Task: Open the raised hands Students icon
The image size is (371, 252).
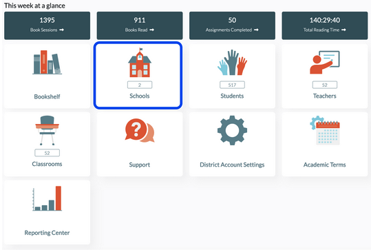Action: point(232,63)
